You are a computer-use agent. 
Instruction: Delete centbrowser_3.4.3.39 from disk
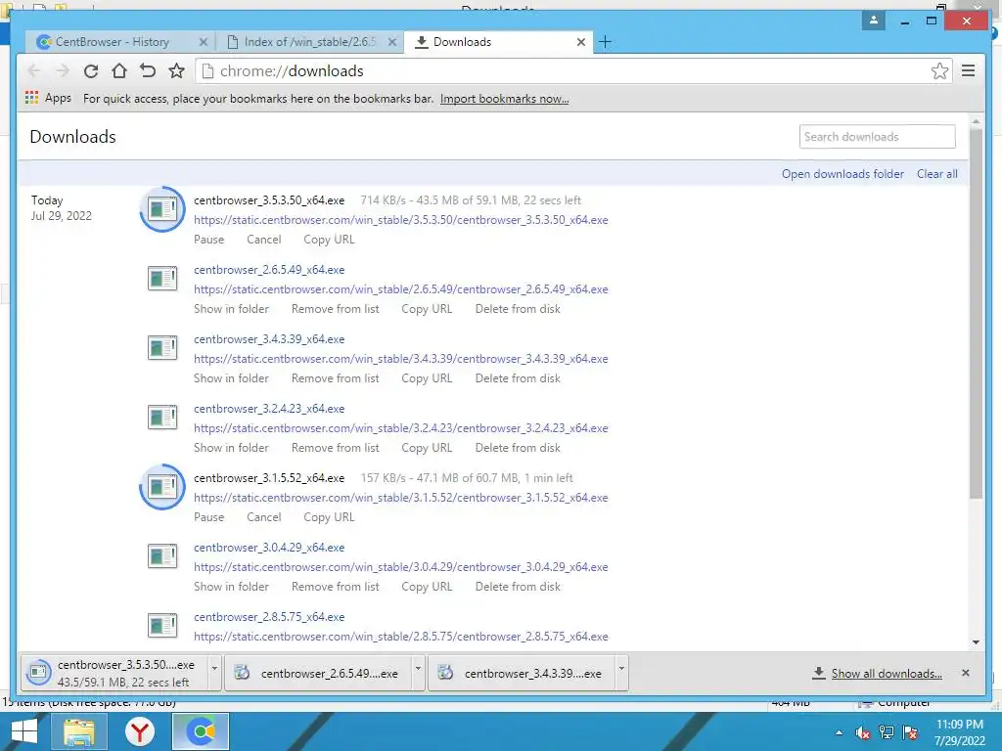pos(518,378)
